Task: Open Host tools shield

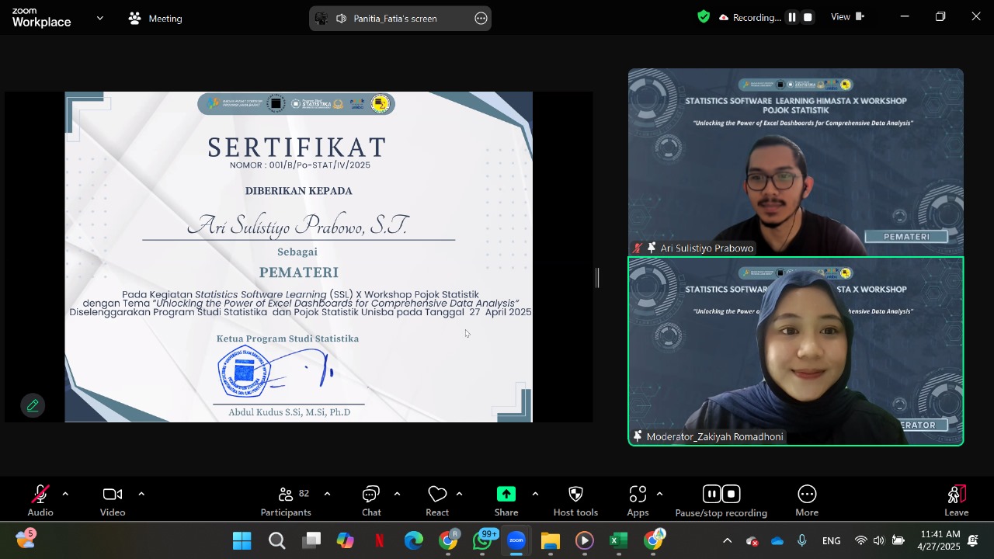Action: tap(575, 501)
